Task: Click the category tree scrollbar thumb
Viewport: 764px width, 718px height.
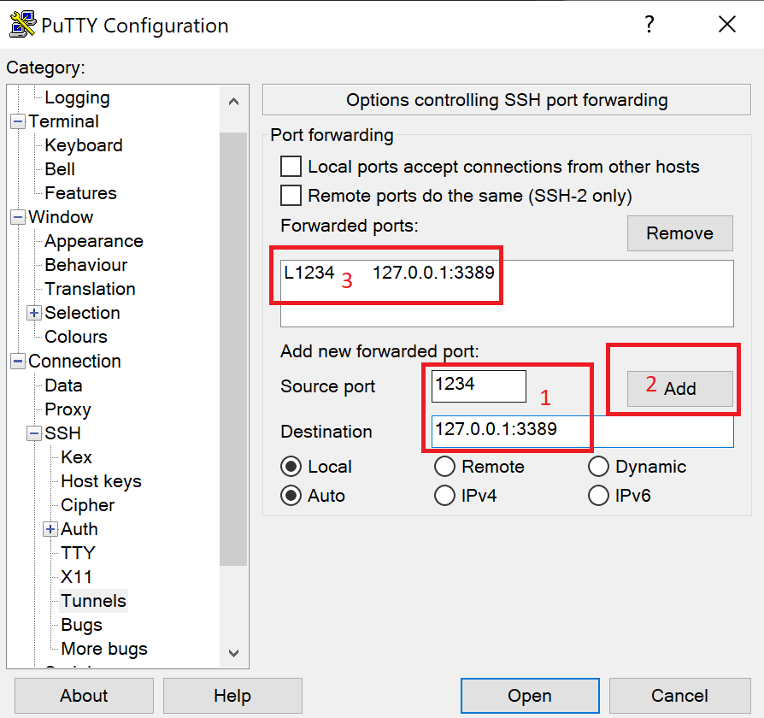Action: (233, 349)
